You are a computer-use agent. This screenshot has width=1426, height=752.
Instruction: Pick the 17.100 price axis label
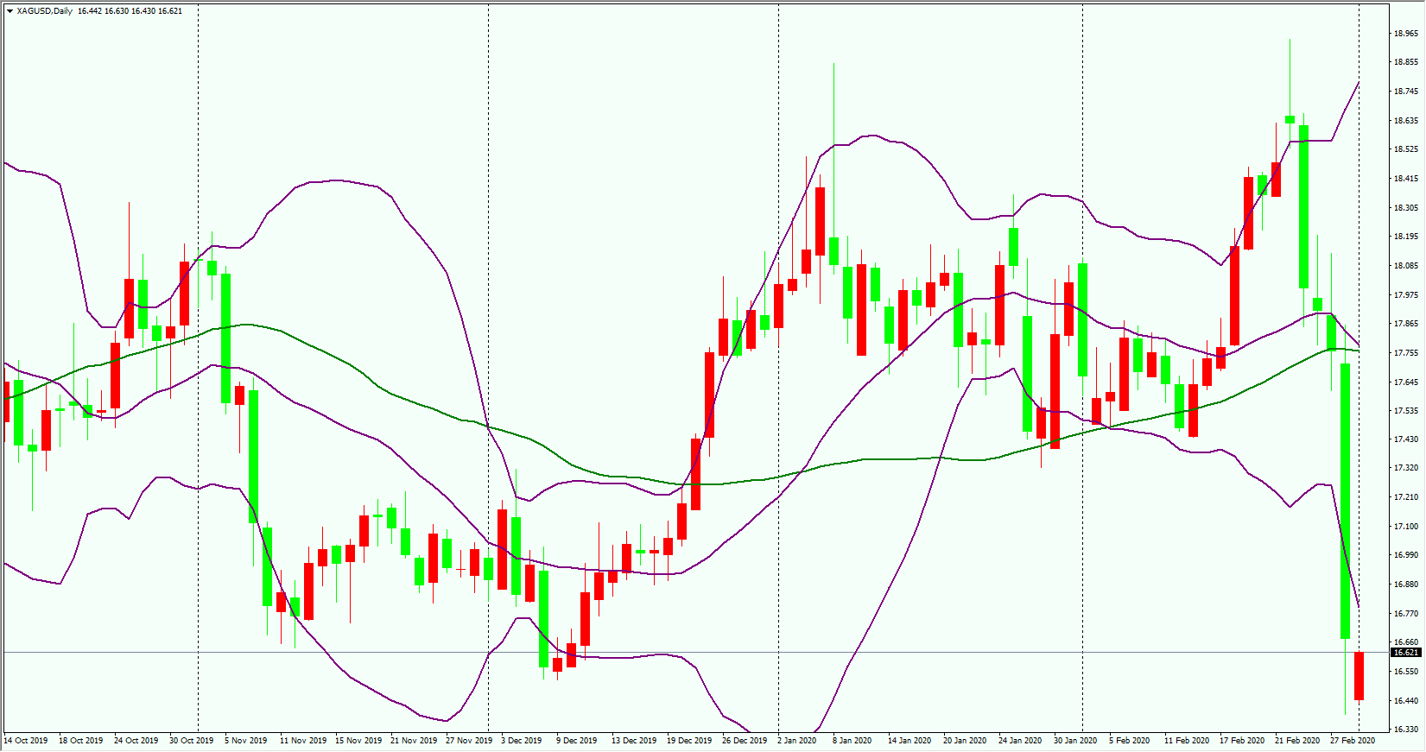click(x=1406, y=527)
